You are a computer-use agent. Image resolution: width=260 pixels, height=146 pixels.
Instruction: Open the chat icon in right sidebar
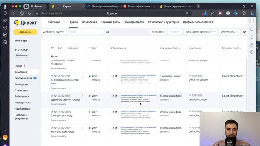[x=252, y=29]
